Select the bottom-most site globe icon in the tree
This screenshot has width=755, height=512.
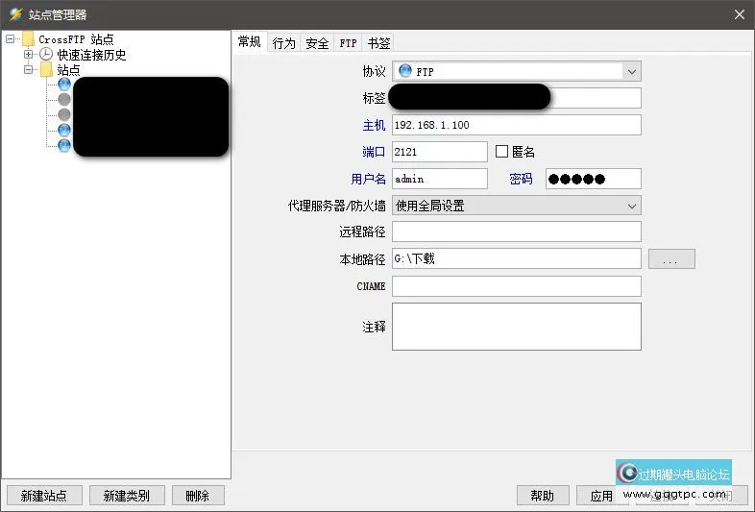coord(64,145)
